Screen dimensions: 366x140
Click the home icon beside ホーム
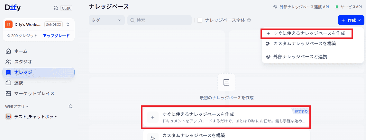8,51
